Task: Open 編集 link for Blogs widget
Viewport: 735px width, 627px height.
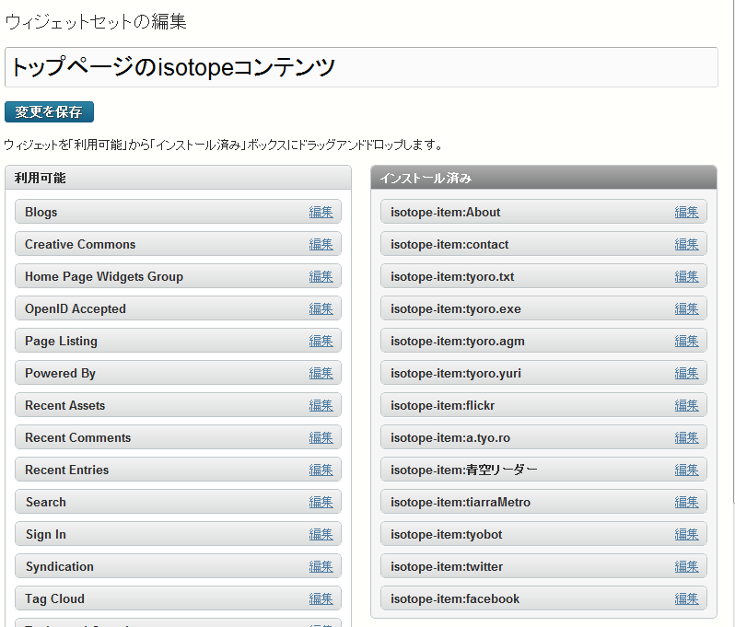Action: tap(321, 212)
